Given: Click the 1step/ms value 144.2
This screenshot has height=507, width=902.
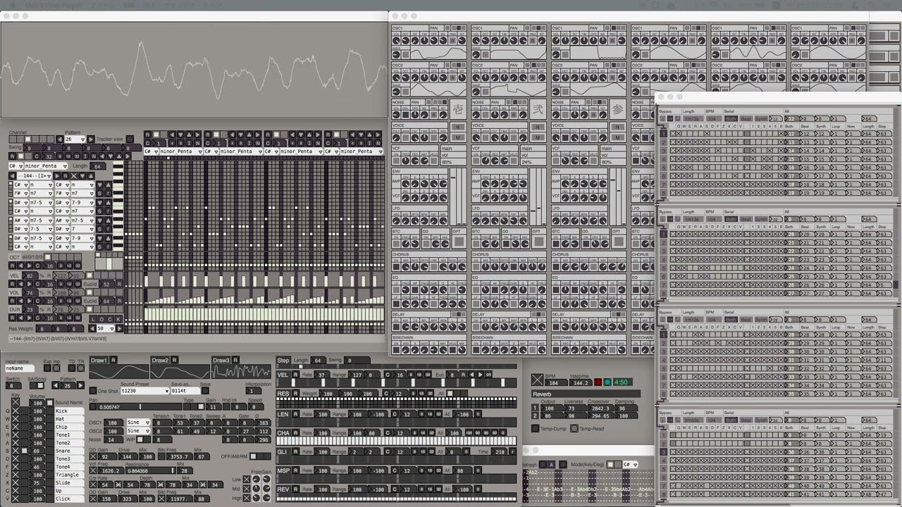Looking at the screenshot, I should [581, 382].
